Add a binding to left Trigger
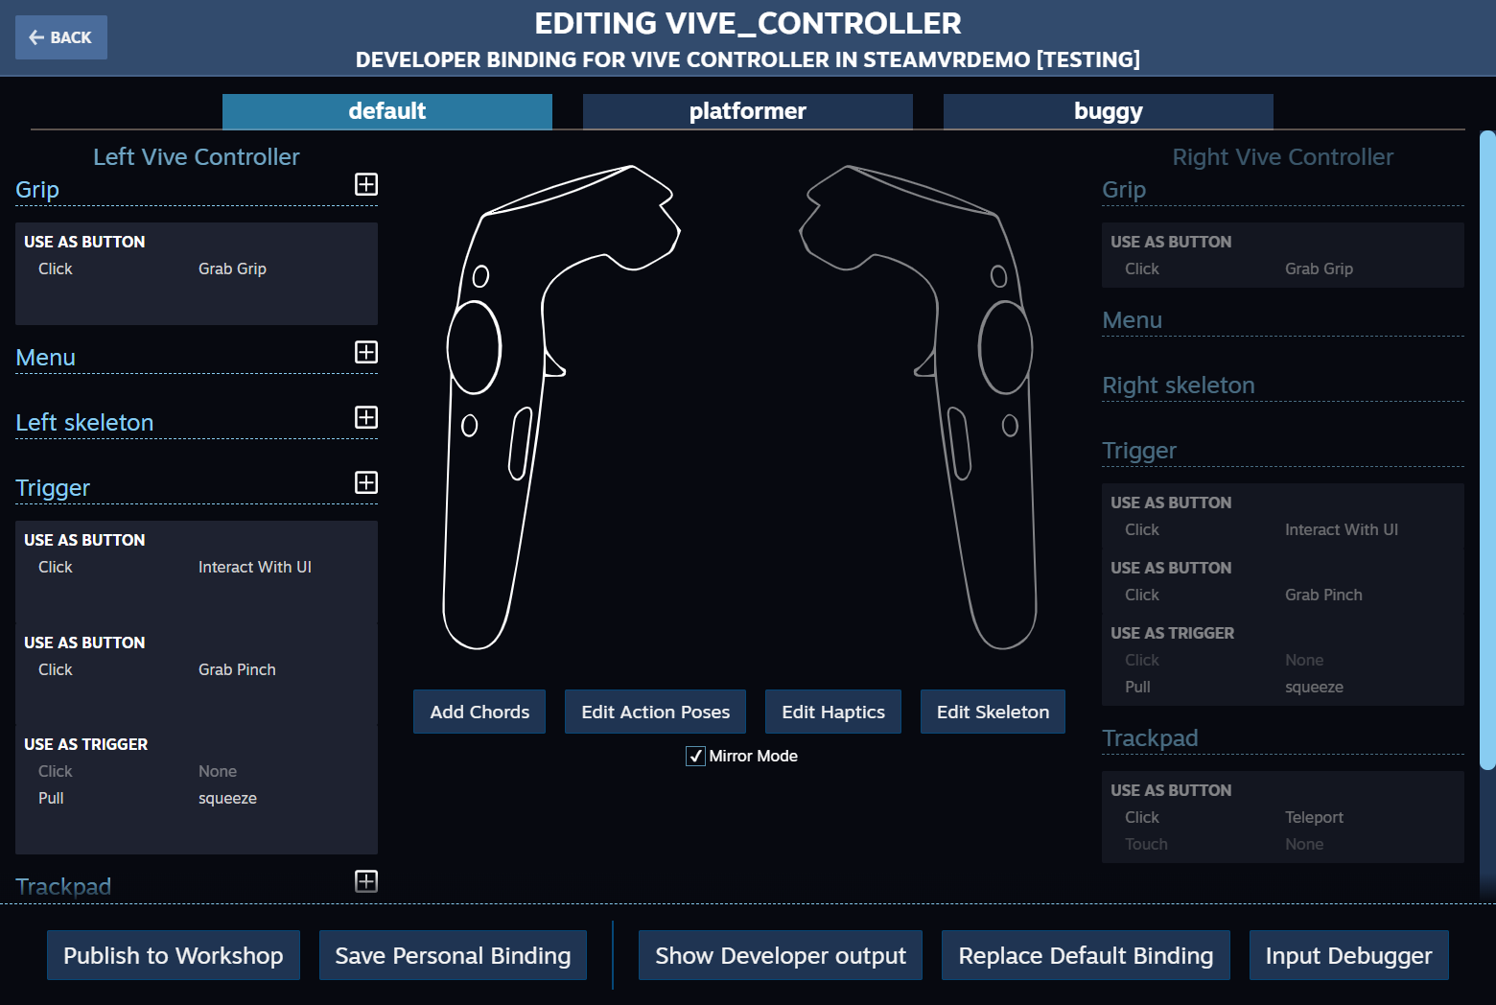1496x1005 pixels. (x=366, y=482)
